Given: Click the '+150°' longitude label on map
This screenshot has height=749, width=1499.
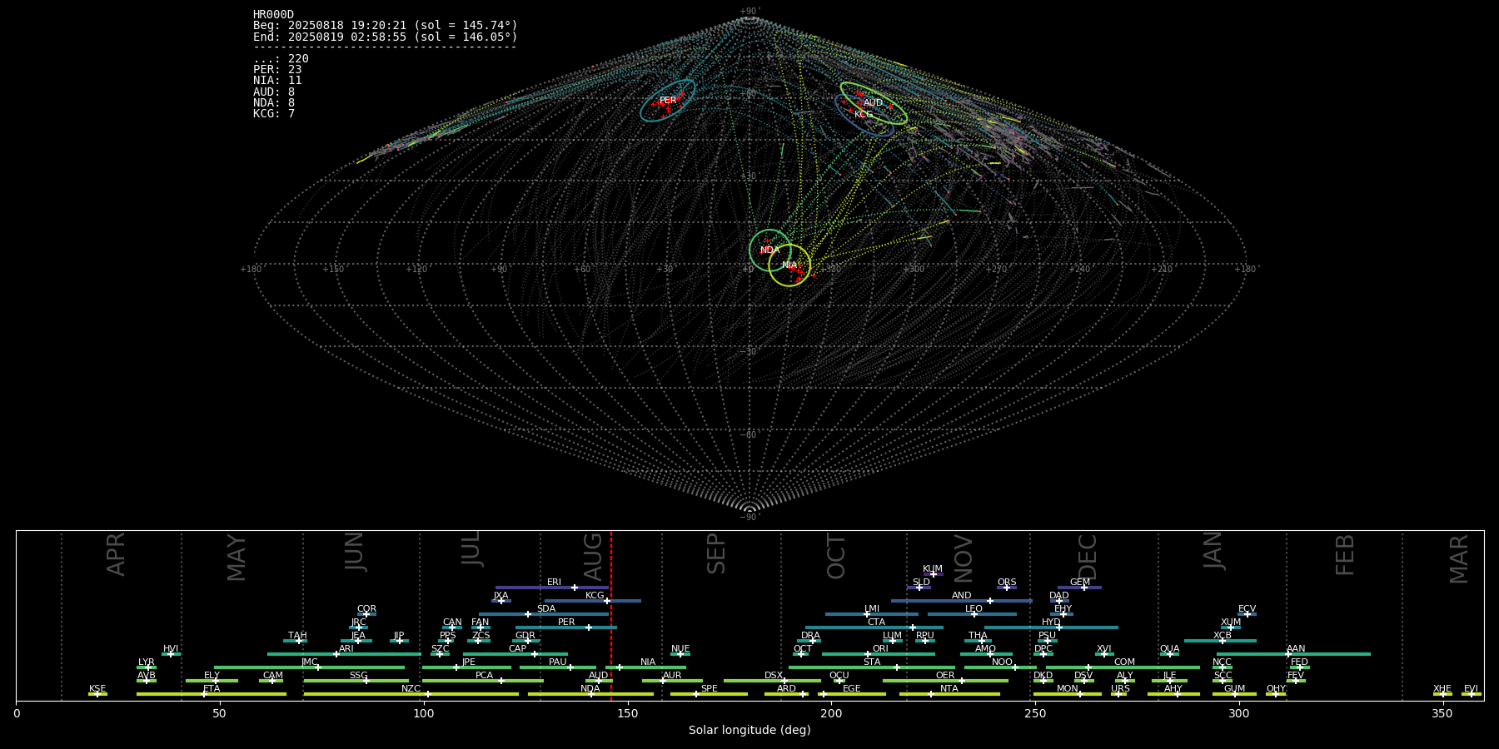Looking at the screenshot, I should [x=334, y=269].
